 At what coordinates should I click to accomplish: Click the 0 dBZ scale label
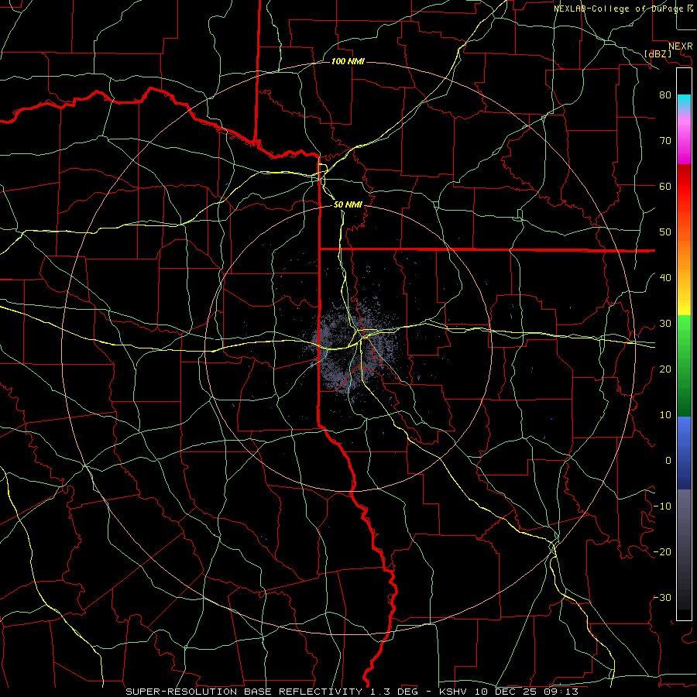click(668, 461)
